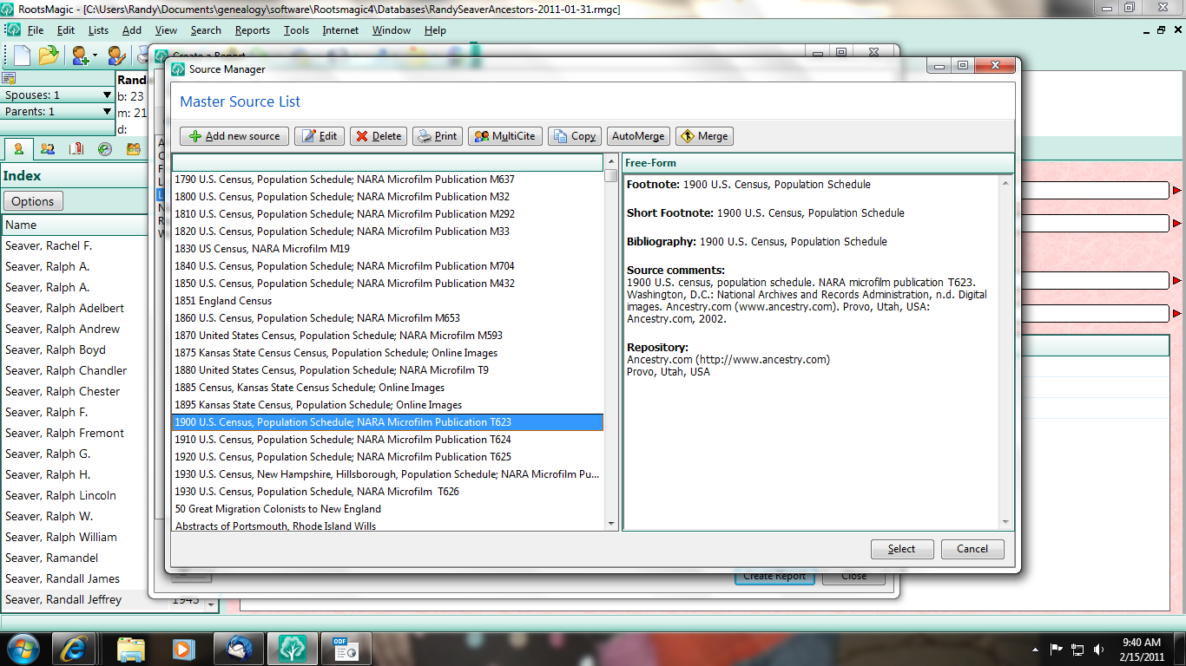Click the Options button in Index panel

point(33,201)
